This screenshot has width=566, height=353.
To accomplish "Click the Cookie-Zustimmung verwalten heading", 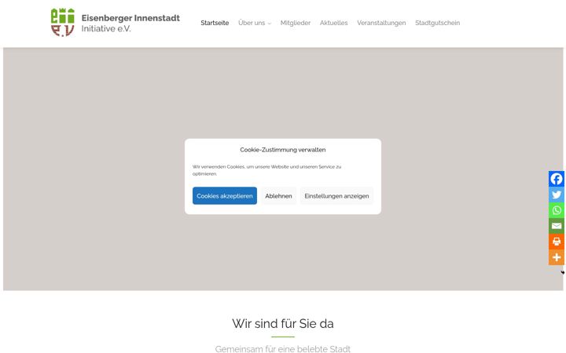I will point(283,150).
